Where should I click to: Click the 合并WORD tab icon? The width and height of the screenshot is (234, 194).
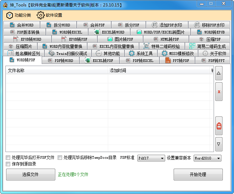(x=12, y=25)
